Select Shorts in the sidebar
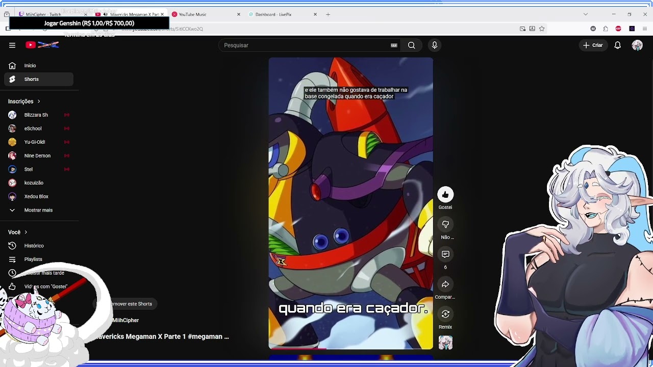Viewport: 653px width, 367px height. (x=39, y=79)
